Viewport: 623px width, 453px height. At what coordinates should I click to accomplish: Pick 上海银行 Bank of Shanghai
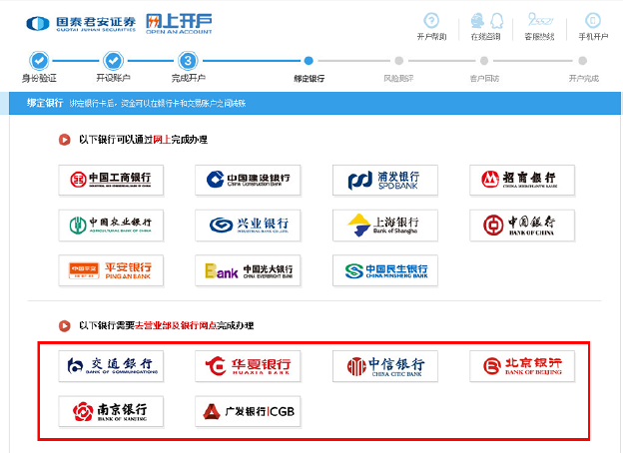pos(385,226)
